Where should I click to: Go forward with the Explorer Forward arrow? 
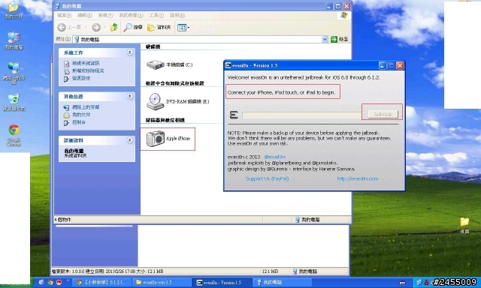(x=96, y=28)
